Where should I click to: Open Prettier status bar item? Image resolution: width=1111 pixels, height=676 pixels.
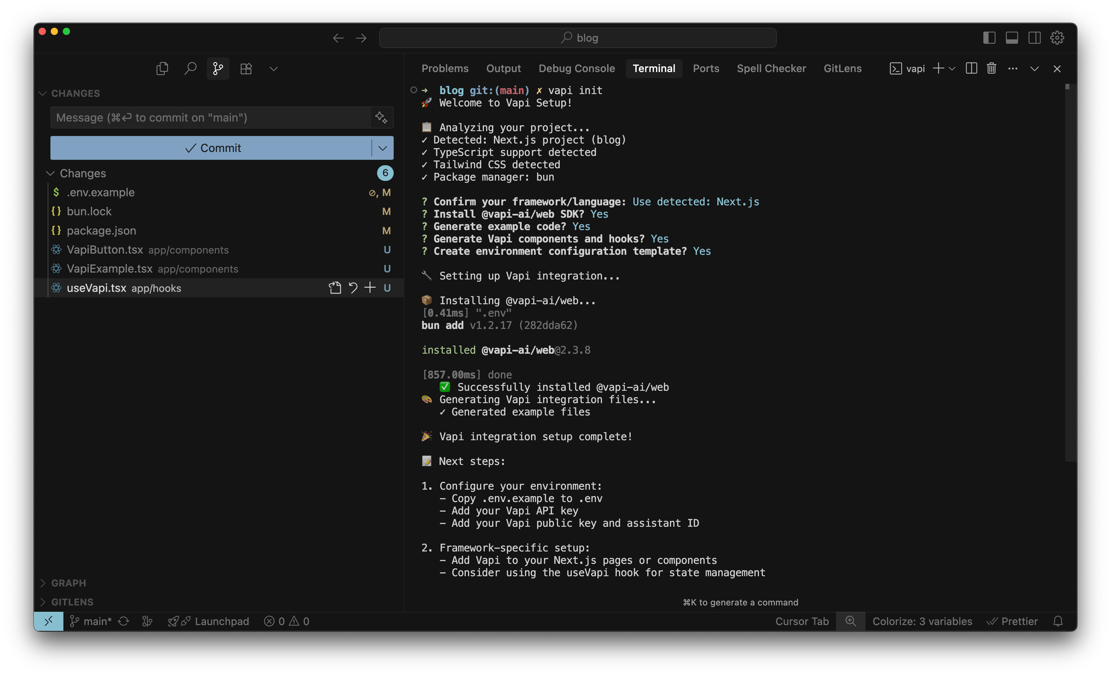coord(1012,621)
